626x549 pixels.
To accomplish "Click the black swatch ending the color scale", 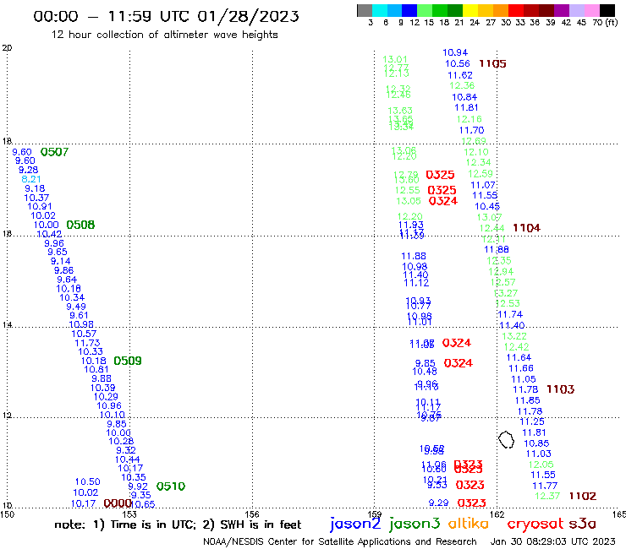I will (x=607, y=10).
